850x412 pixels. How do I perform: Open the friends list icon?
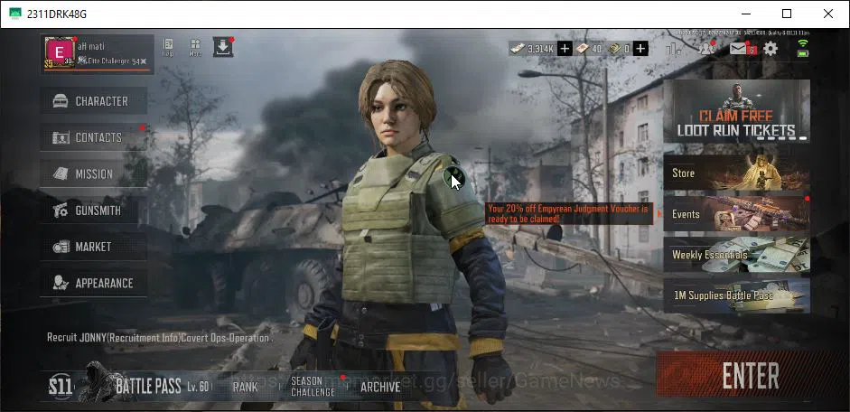click(706, 49)
